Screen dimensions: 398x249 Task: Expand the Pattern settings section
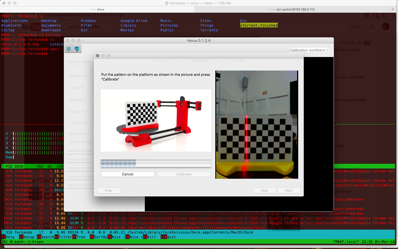pos(80,151)
